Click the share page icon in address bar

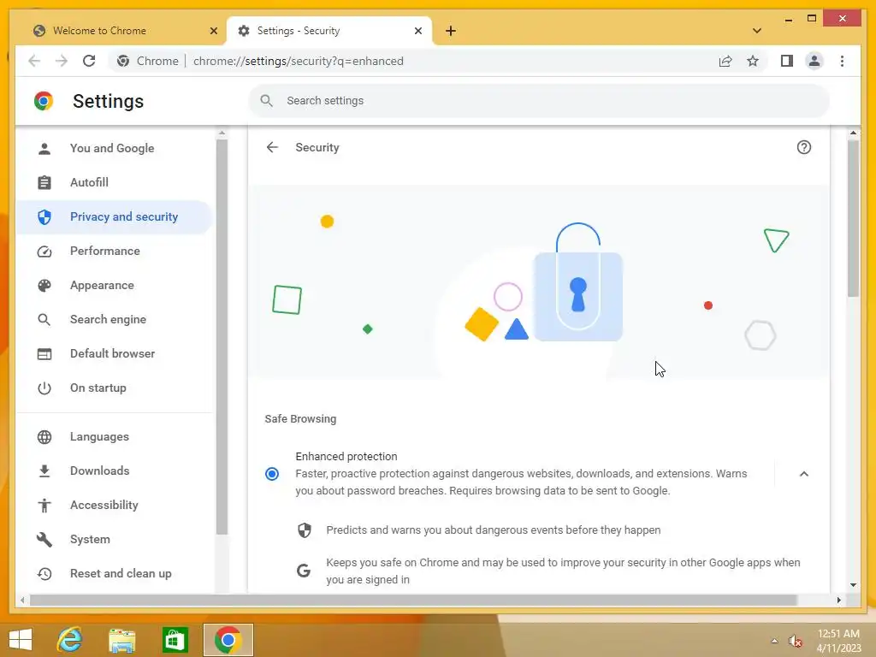pyautogui.click(x=725, y=61)
